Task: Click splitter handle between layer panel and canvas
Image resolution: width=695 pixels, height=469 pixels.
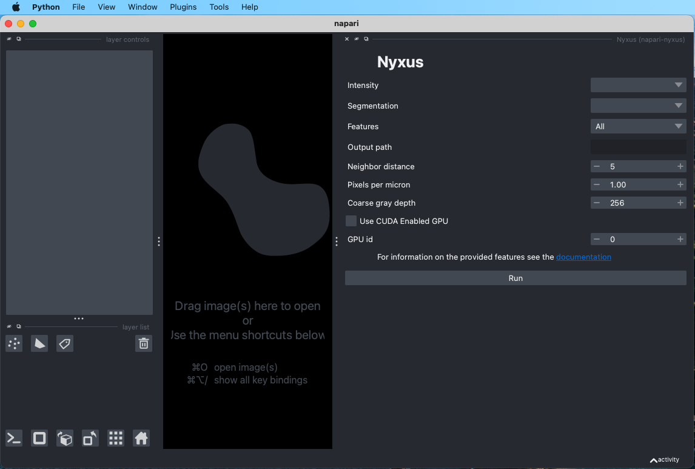Action: coord(159,241)
